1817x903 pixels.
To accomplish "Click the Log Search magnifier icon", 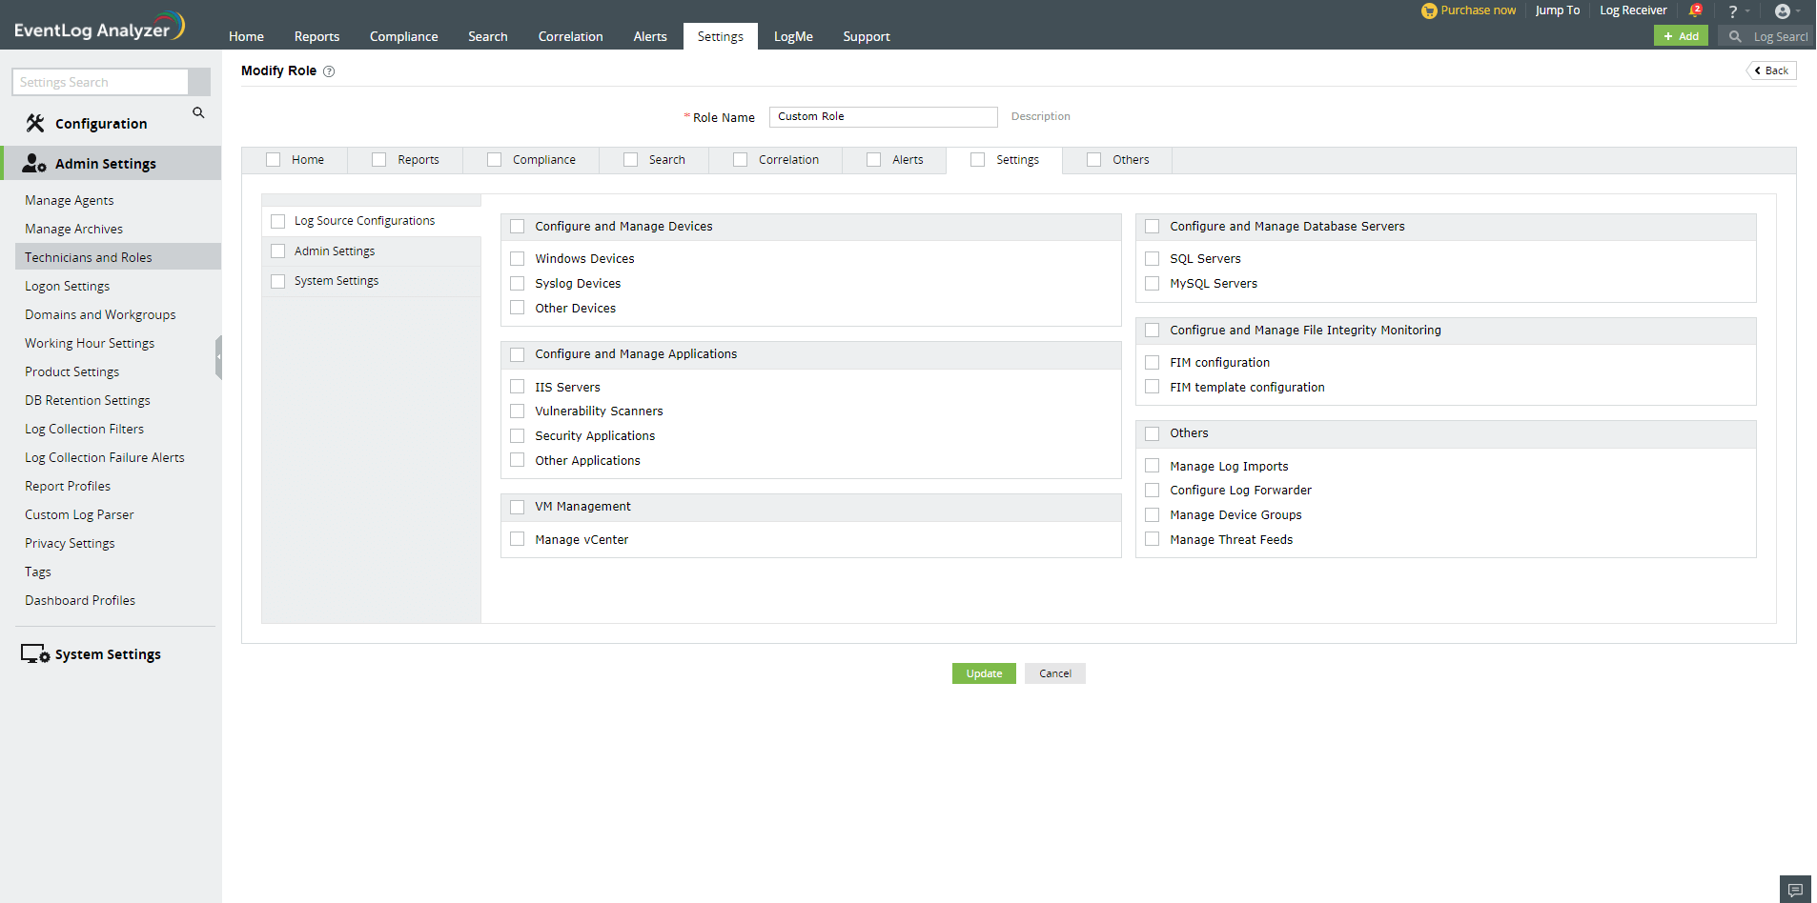I will click(x=1735, y=36).
